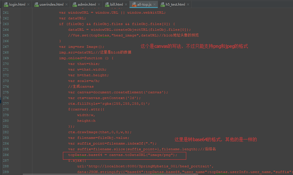Click the login.html file icon

pyautogui.click(x=5, y=5)
